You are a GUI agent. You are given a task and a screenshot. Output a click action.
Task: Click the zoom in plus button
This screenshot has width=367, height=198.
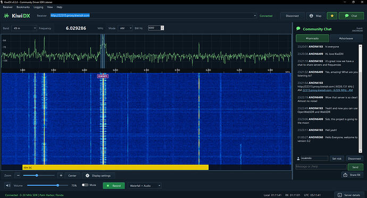(x=61, y=175)
